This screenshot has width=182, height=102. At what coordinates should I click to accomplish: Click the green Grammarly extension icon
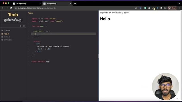145,8
